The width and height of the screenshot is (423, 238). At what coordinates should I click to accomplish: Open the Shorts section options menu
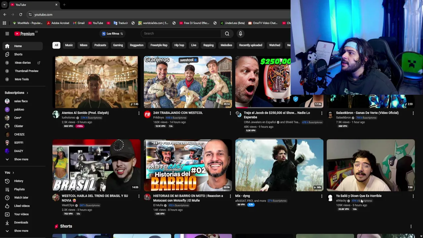[x=411, y=226]
